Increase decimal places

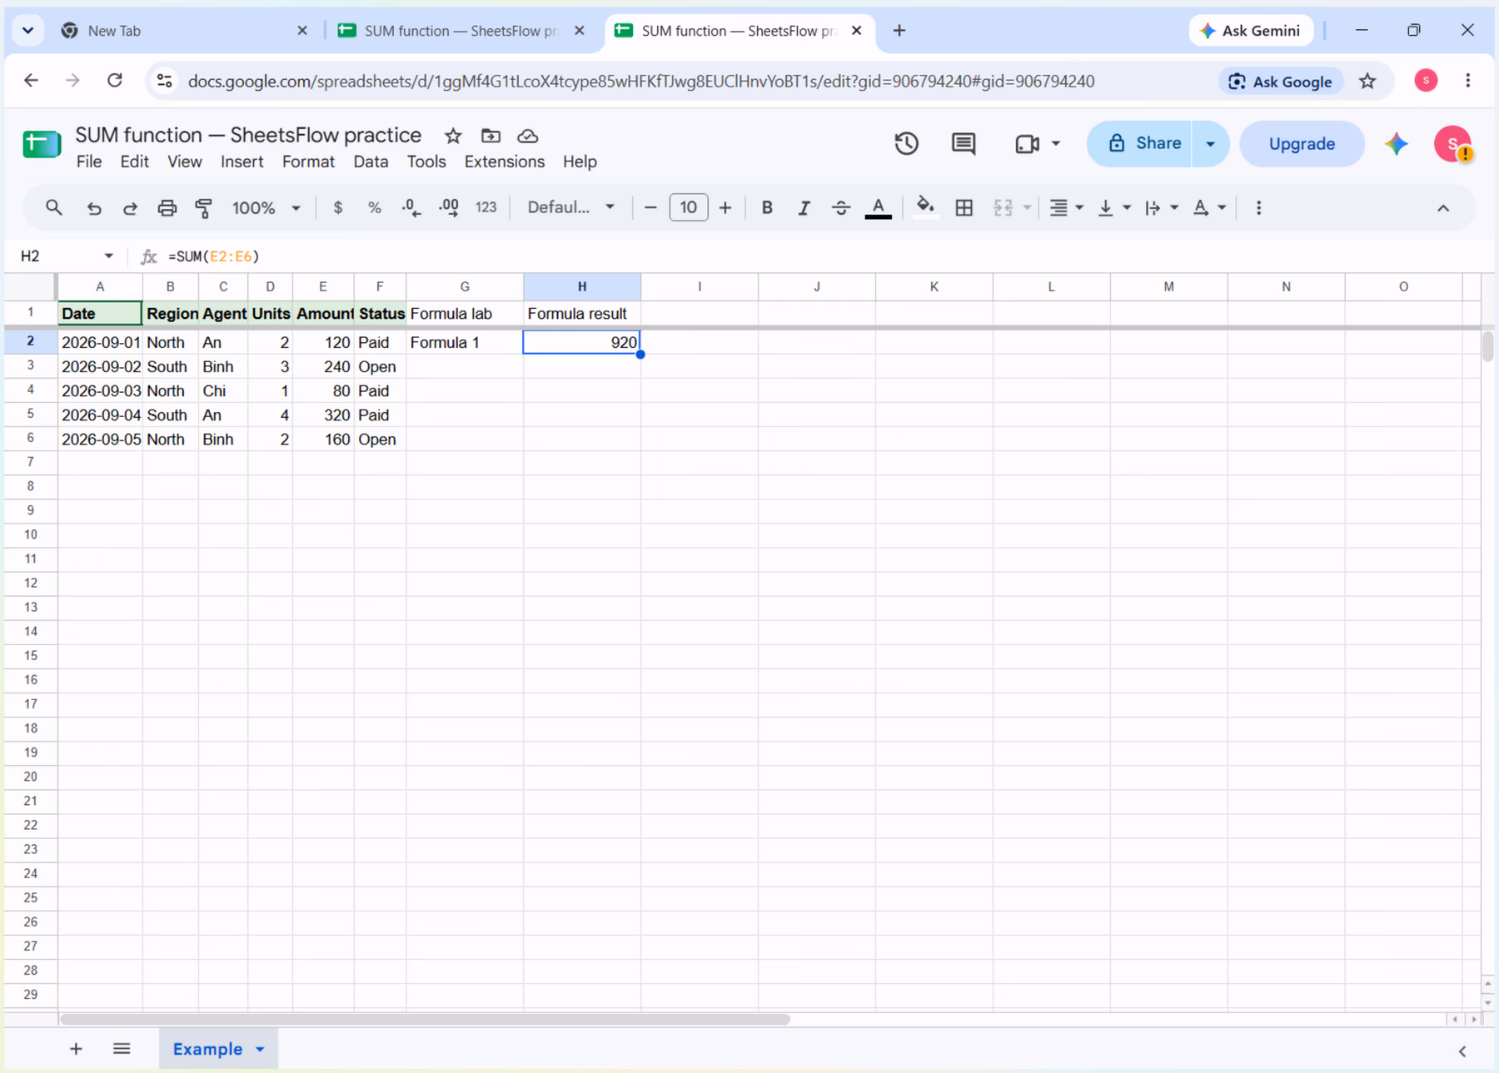point(449,208)
